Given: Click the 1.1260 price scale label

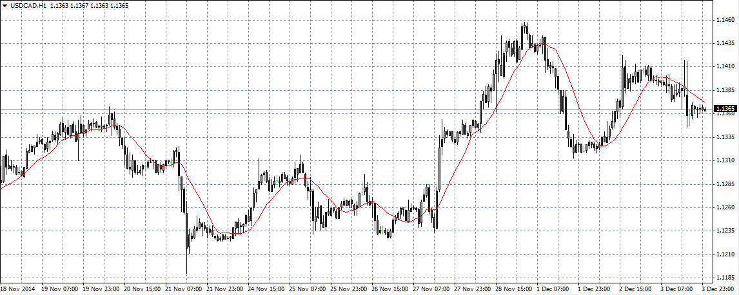Looking at the screenshot, I should click(x=725, y=207).
